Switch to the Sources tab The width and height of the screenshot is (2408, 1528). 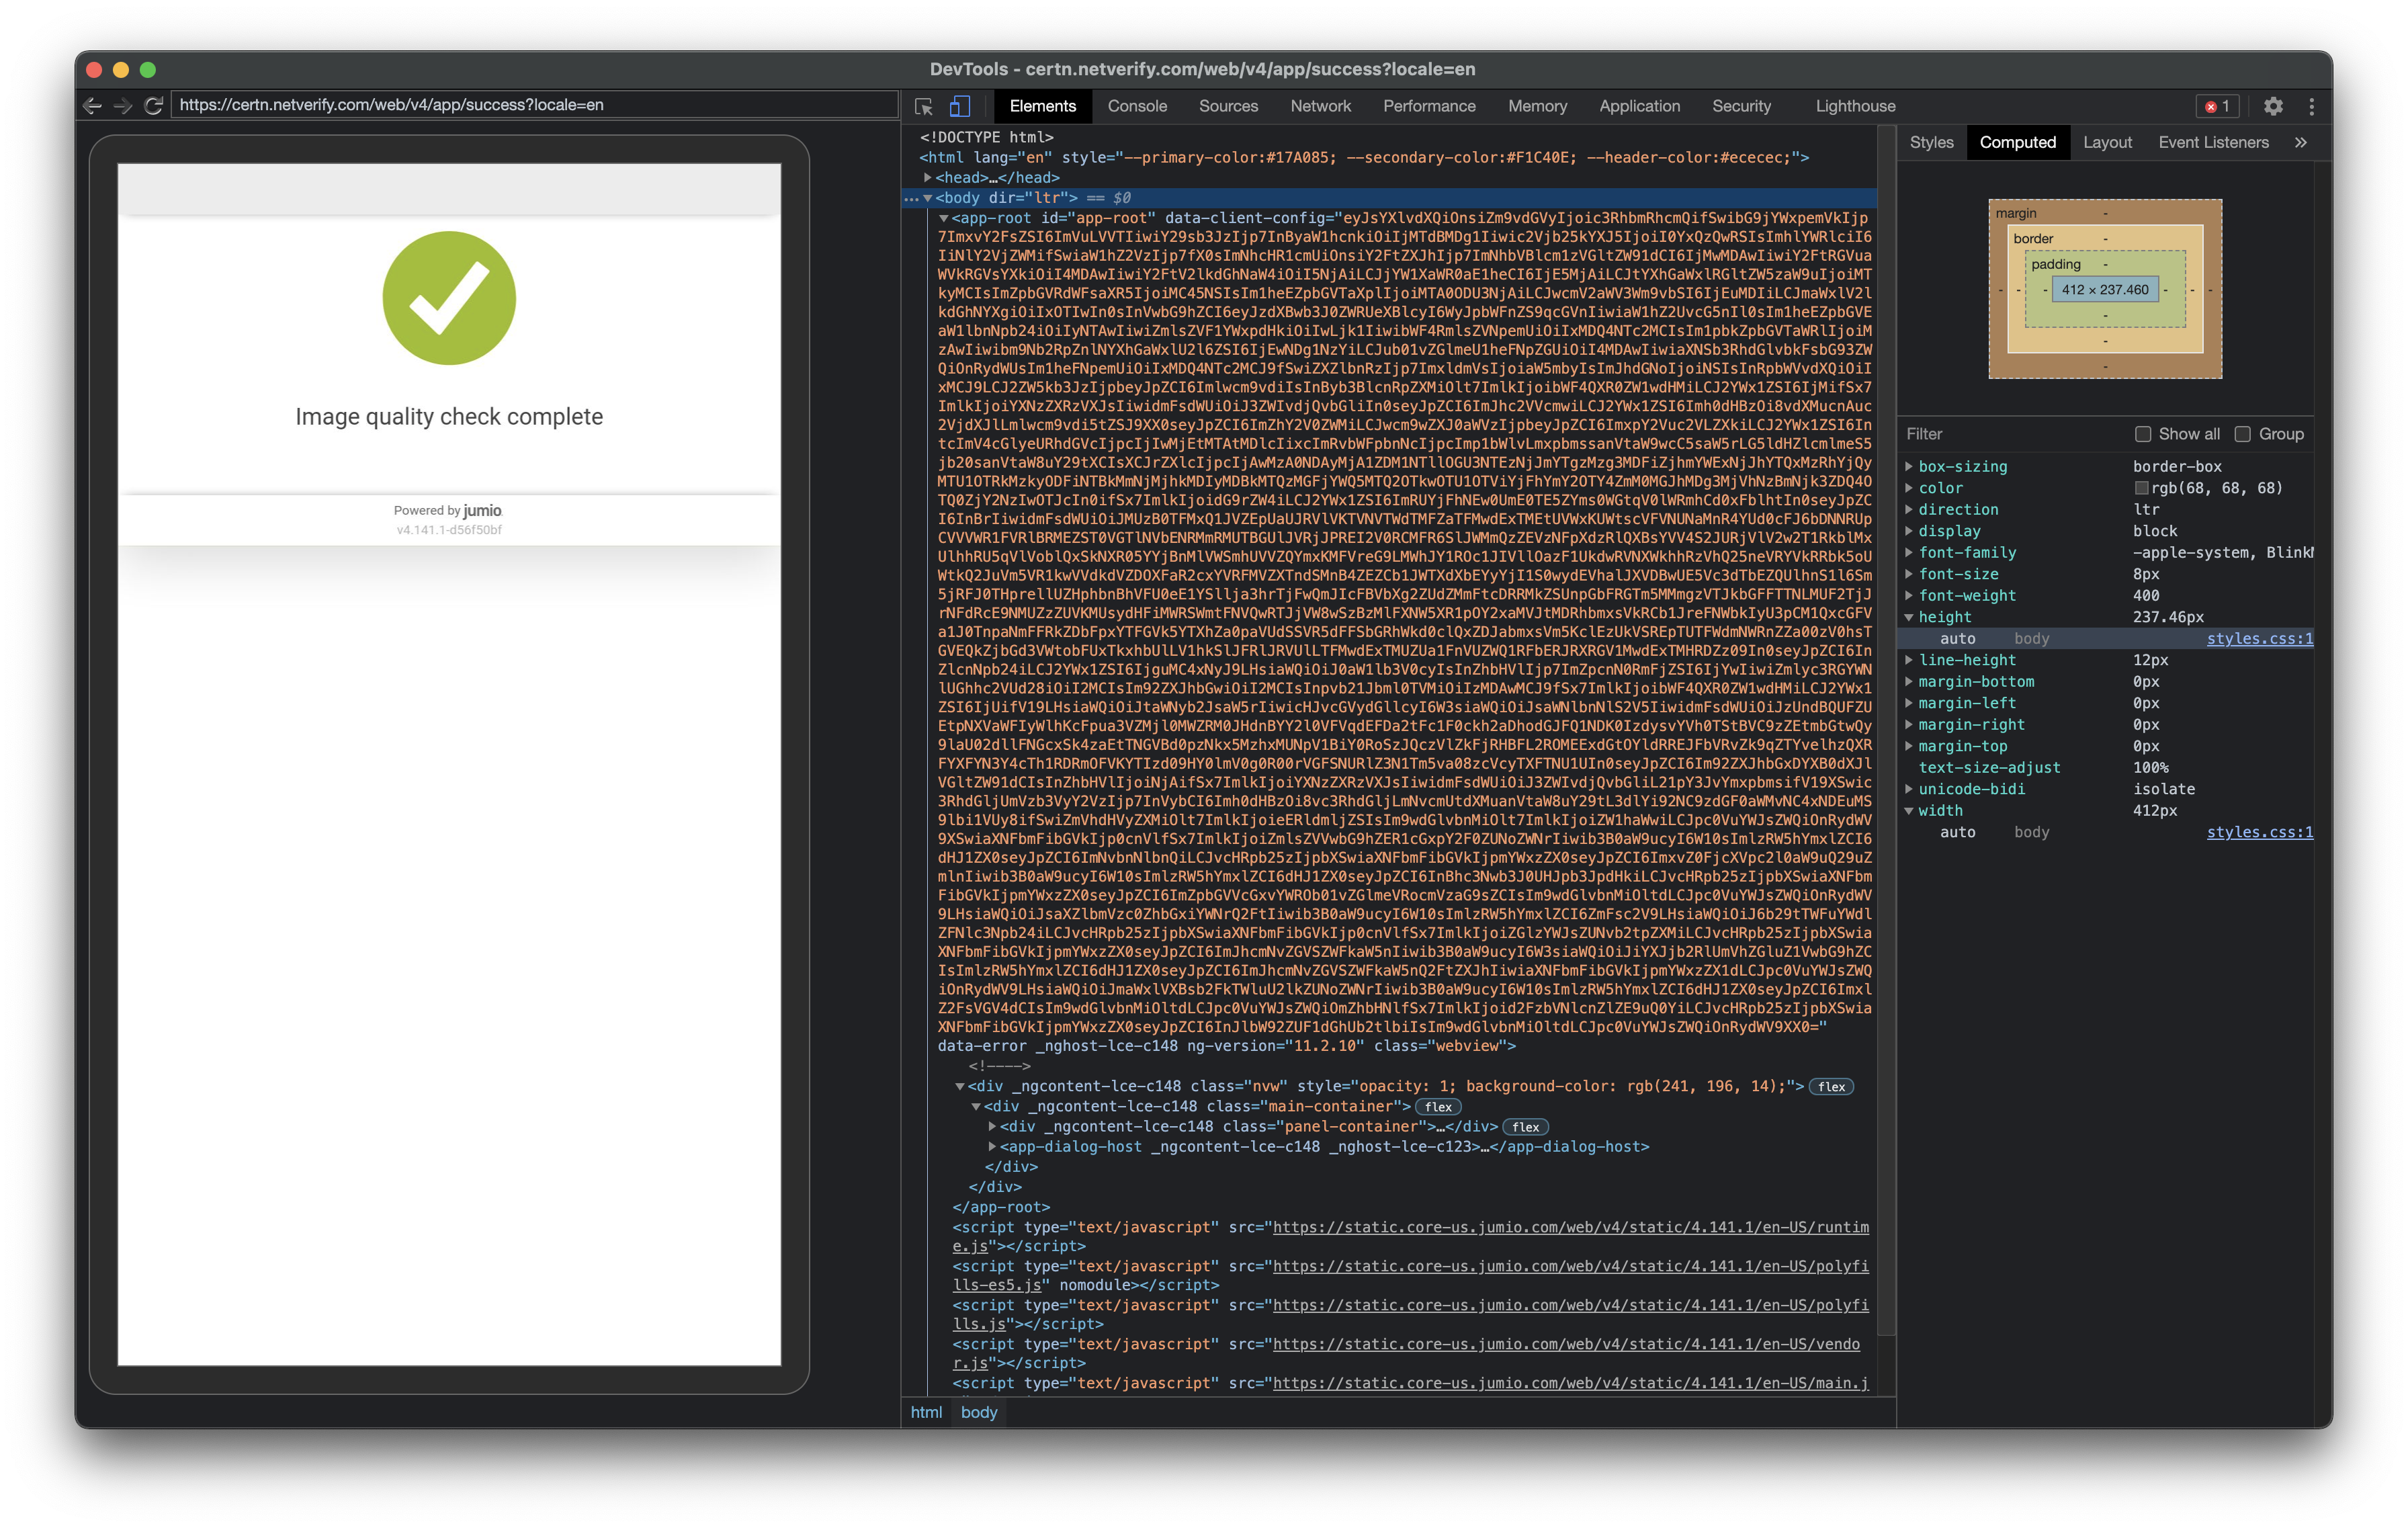(1228, 106)
